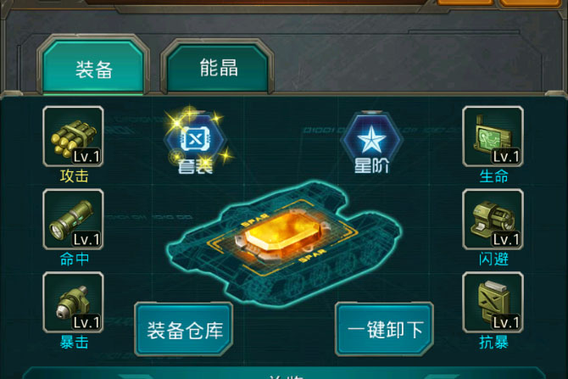
Task: Select the 暴击 cannon barrel equipment slot
Action: [x=73, y=302]
